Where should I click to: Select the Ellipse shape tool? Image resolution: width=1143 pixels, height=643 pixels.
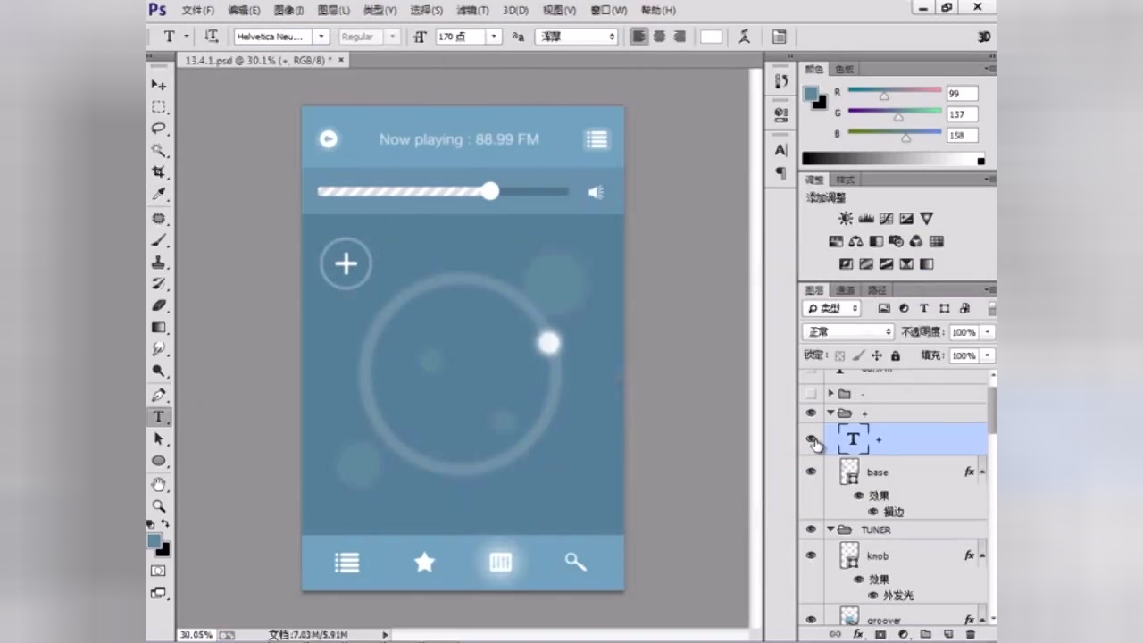(159, 461)
